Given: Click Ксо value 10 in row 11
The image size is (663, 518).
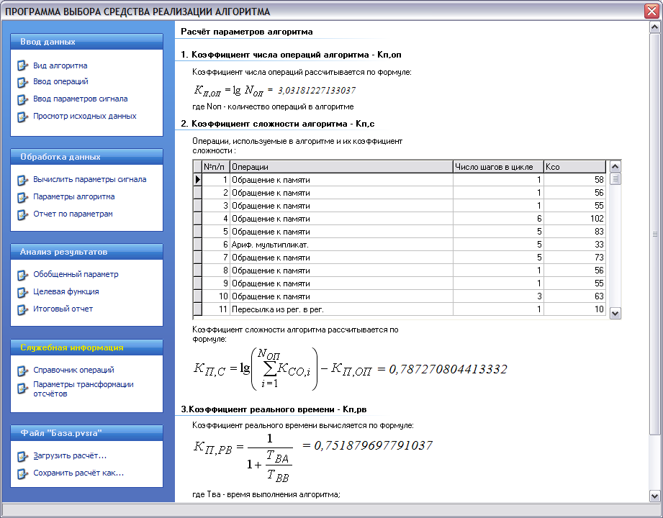Looking at the screenshot, I should [574, 309].
